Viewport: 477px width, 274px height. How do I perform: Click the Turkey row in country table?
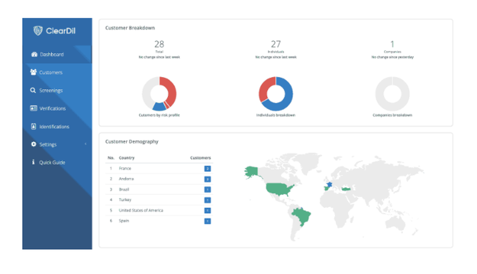pyautogui.click(x=159, y=200)
